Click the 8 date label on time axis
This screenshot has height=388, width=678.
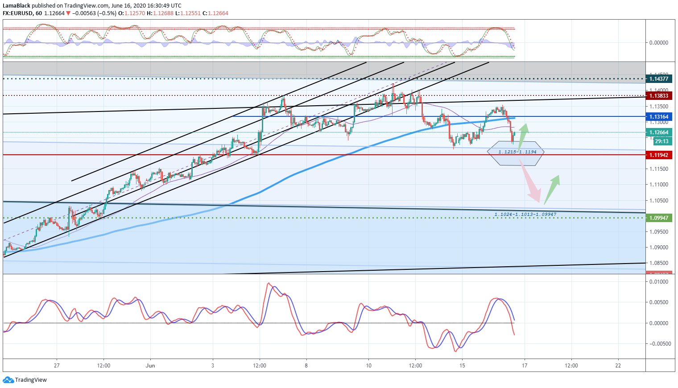point(306,366)
